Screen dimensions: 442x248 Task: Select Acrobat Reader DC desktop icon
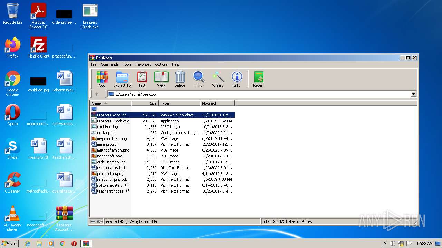pyautogui.click(x=38, y=16)
